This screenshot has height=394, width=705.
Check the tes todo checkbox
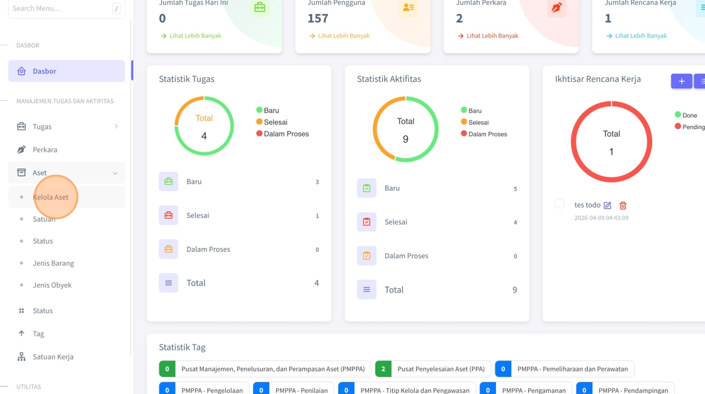click(x=560, y=204)
